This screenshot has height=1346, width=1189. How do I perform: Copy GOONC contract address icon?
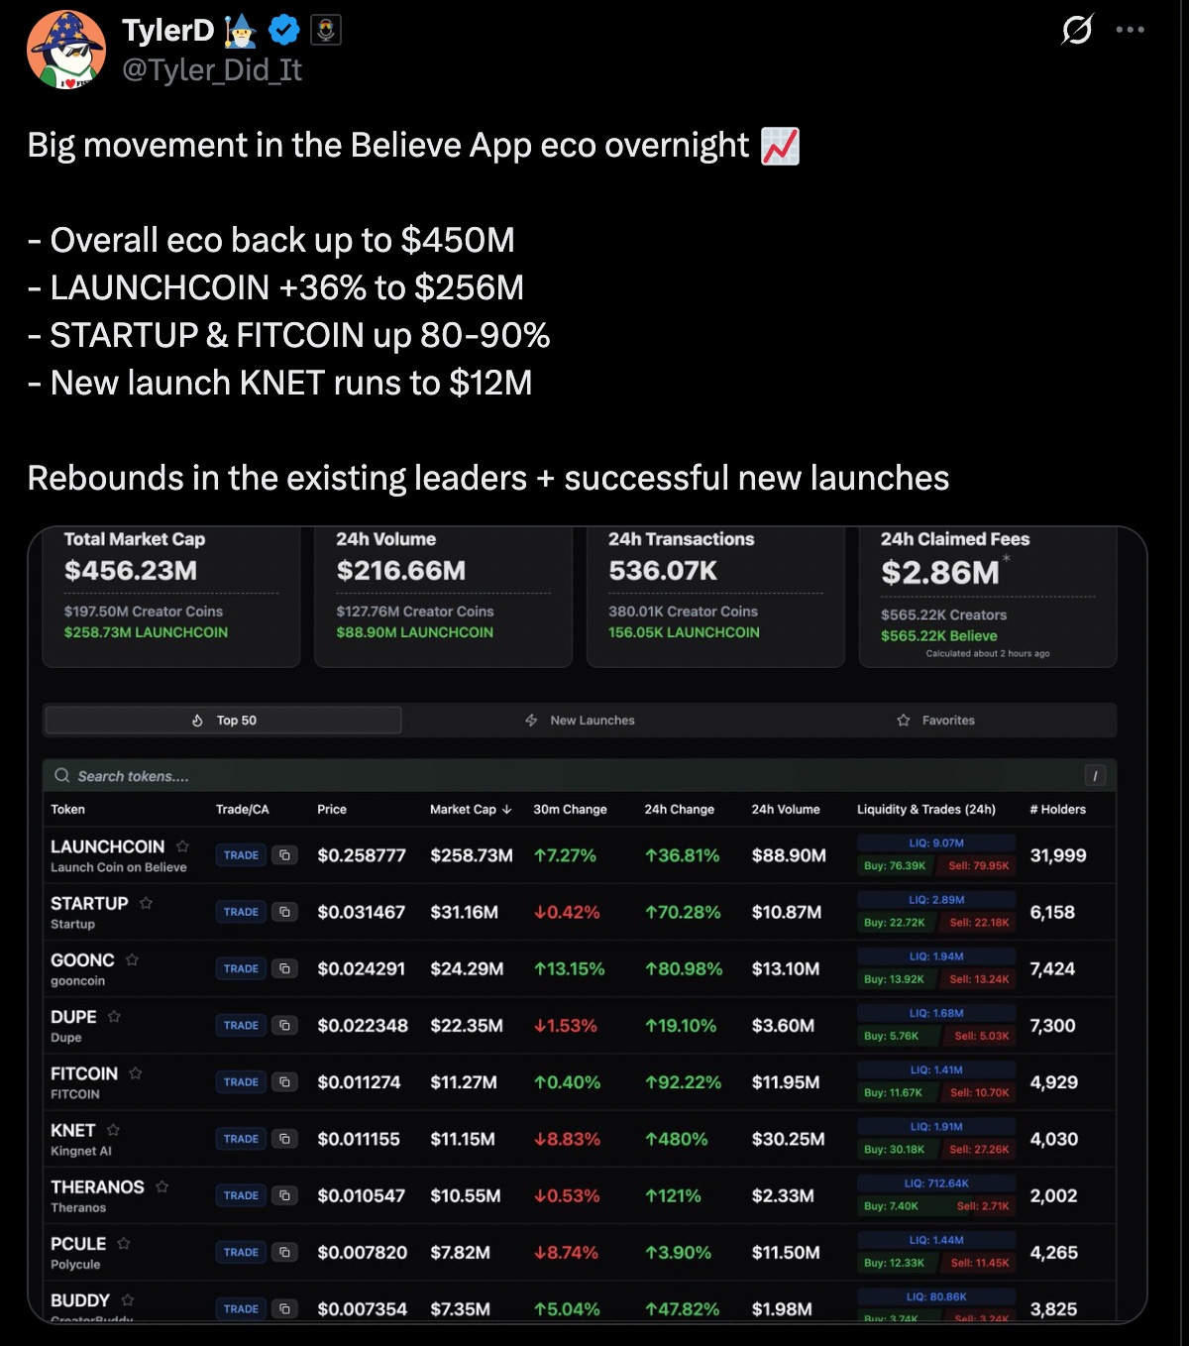[284, 968]
